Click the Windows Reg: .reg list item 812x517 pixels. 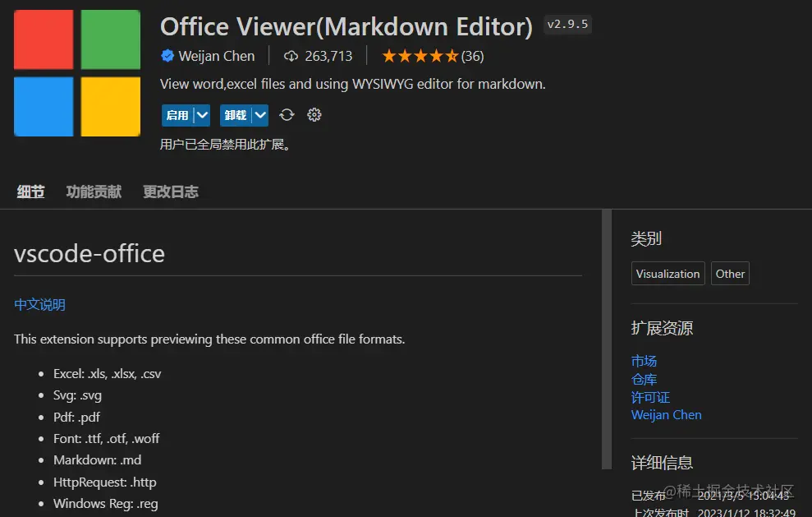[106, 504]
